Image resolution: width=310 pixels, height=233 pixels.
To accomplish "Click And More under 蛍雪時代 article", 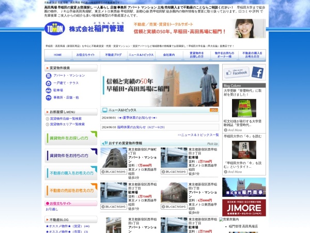I will [233, 130].
